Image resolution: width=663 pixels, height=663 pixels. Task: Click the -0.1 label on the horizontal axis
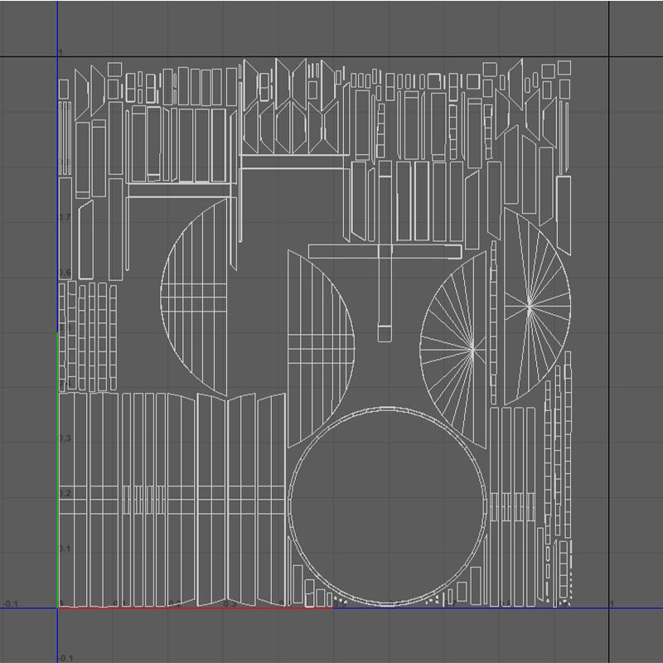click(x=11, y=604)
